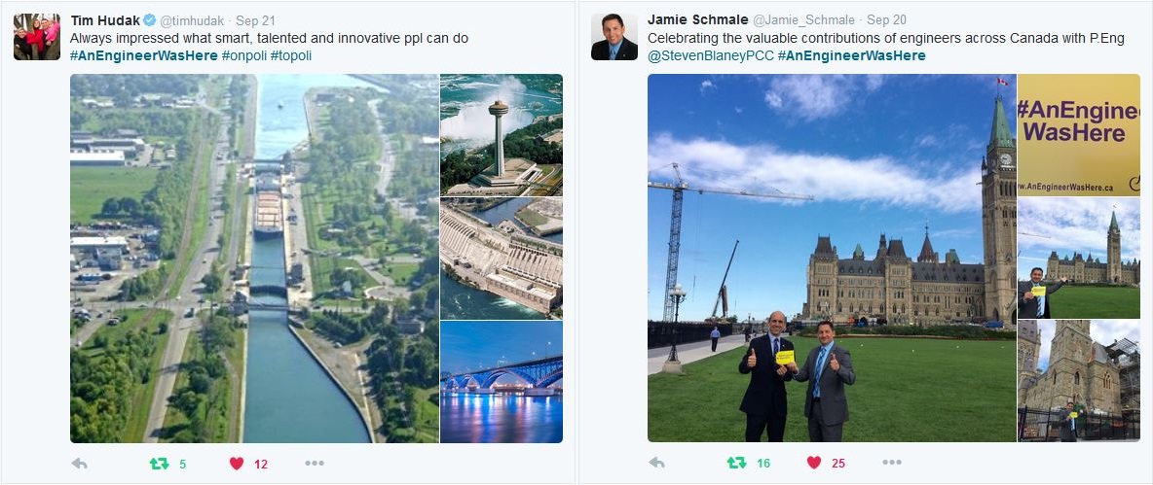Open the yellow #AnEngineerWasHere sign image
Viewport: 1153px width, 485px height.
tap(1079, 135)
